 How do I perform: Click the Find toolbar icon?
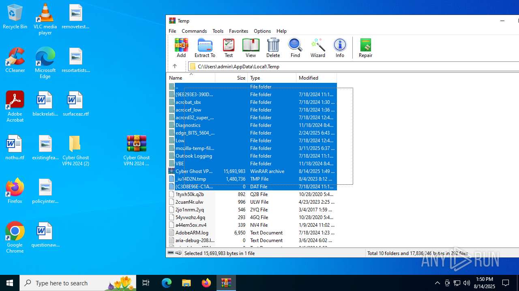tap(295, 48)
